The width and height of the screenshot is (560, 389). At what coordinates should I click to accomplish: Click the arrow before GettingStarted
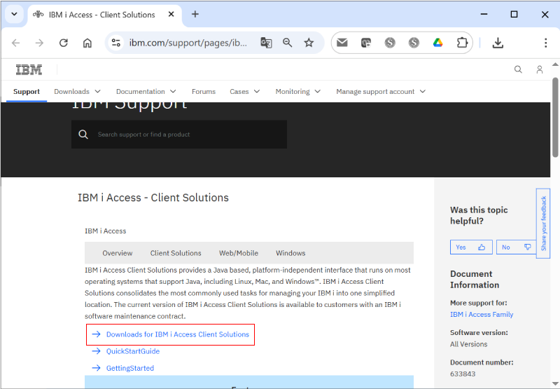point(96,368)
